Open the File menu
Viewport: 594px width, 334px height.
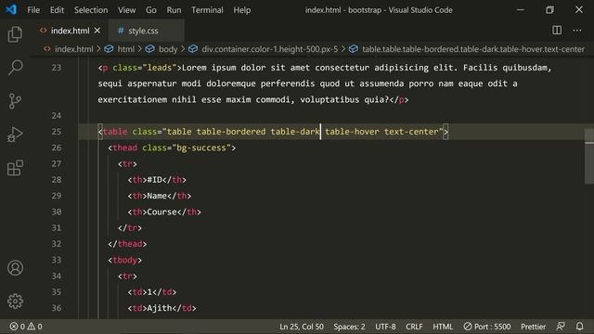[33, 10]
